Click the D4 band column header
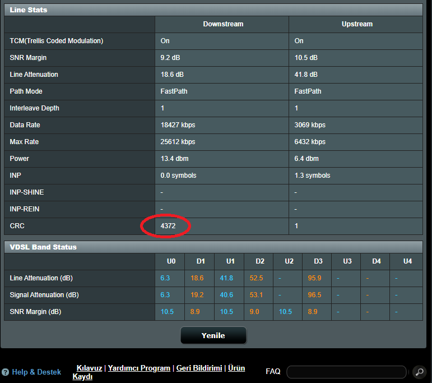 point(377,261)
